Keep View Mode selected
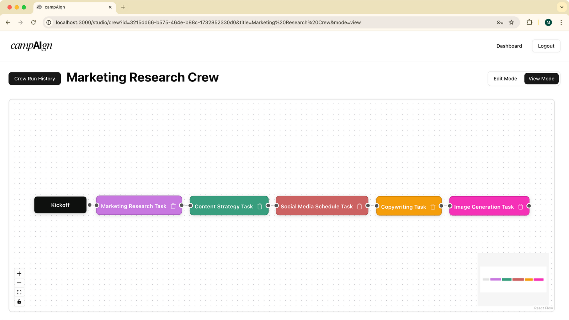This screenshot has width=569, height=320. [x=541, y=79]
